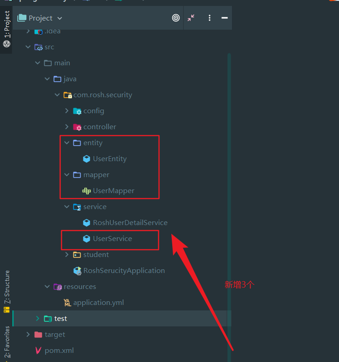339x362 pixels.
Task: Collapse the resources folder
Action: point(47,287)
